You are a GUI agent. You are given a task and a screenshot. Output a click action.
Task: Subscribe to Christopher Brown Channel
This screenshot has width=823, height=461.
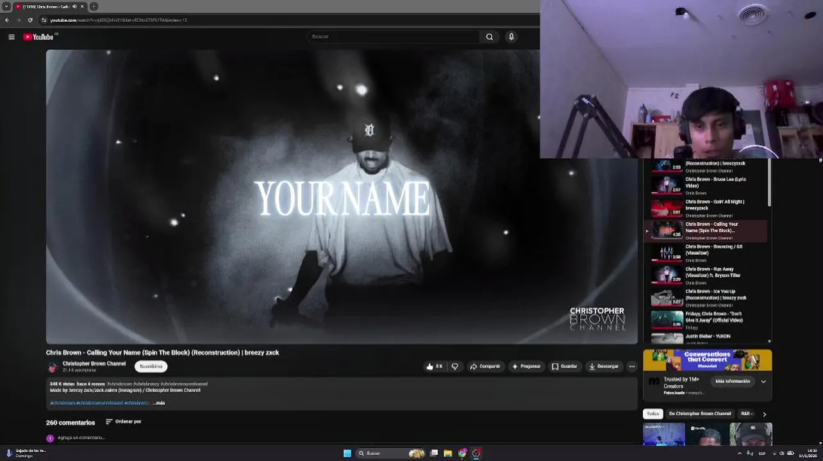(151, 366)
